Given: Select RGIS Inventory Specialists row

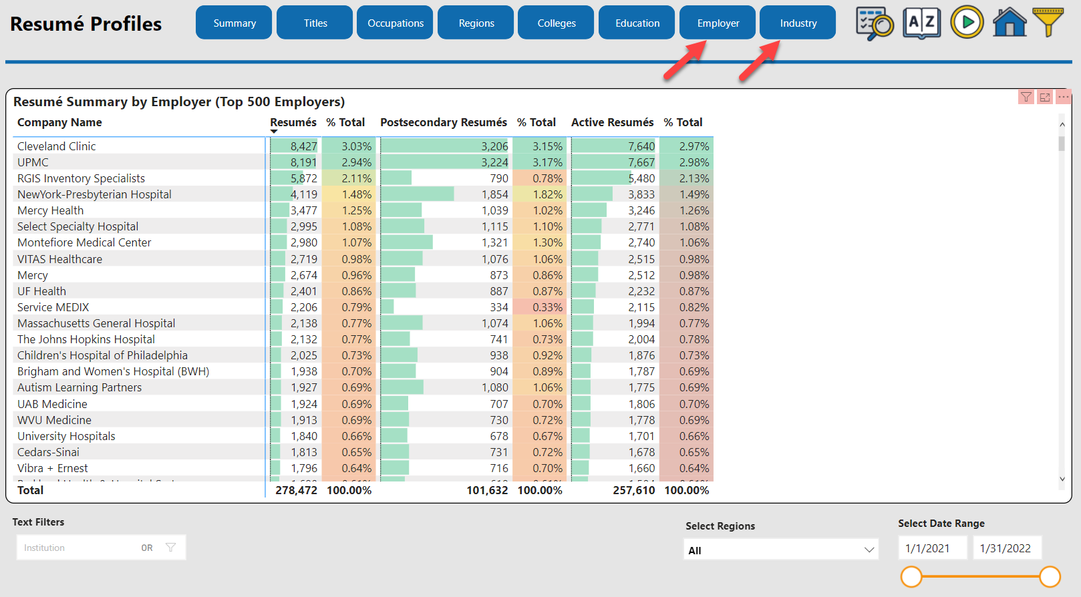Looking at the screenshot, I should coord(363,178).
